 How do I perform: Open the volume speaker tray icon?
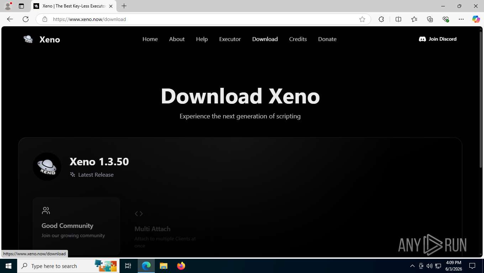[429, 266]
